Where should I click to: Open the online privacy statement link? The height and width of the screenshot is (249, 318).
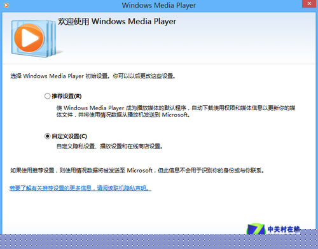(x=80, y=188)
